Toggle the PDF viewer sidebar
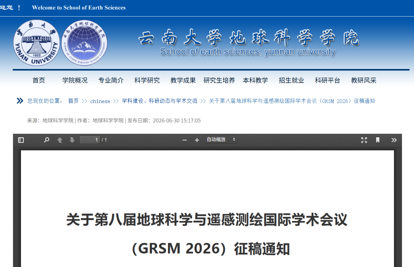The width and height of the screenshot is (414, 267). click(21, 140)
